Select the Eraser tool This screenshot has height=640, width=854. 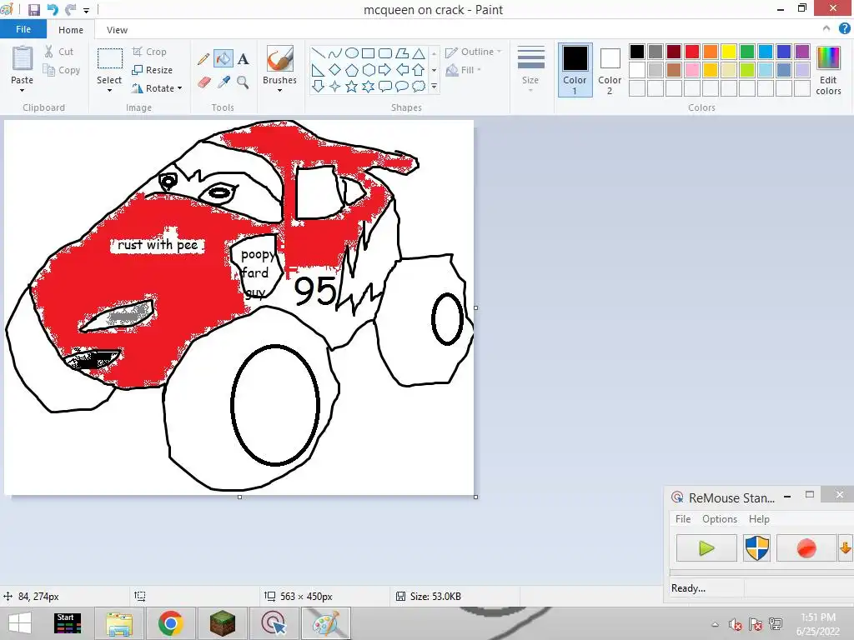pyautogui.click(x=203, y=82)
